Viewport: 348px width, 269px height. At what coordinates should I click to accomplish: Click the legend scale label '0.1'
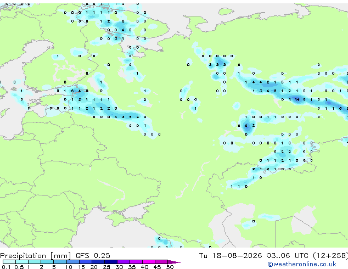(x=6, y=267)
